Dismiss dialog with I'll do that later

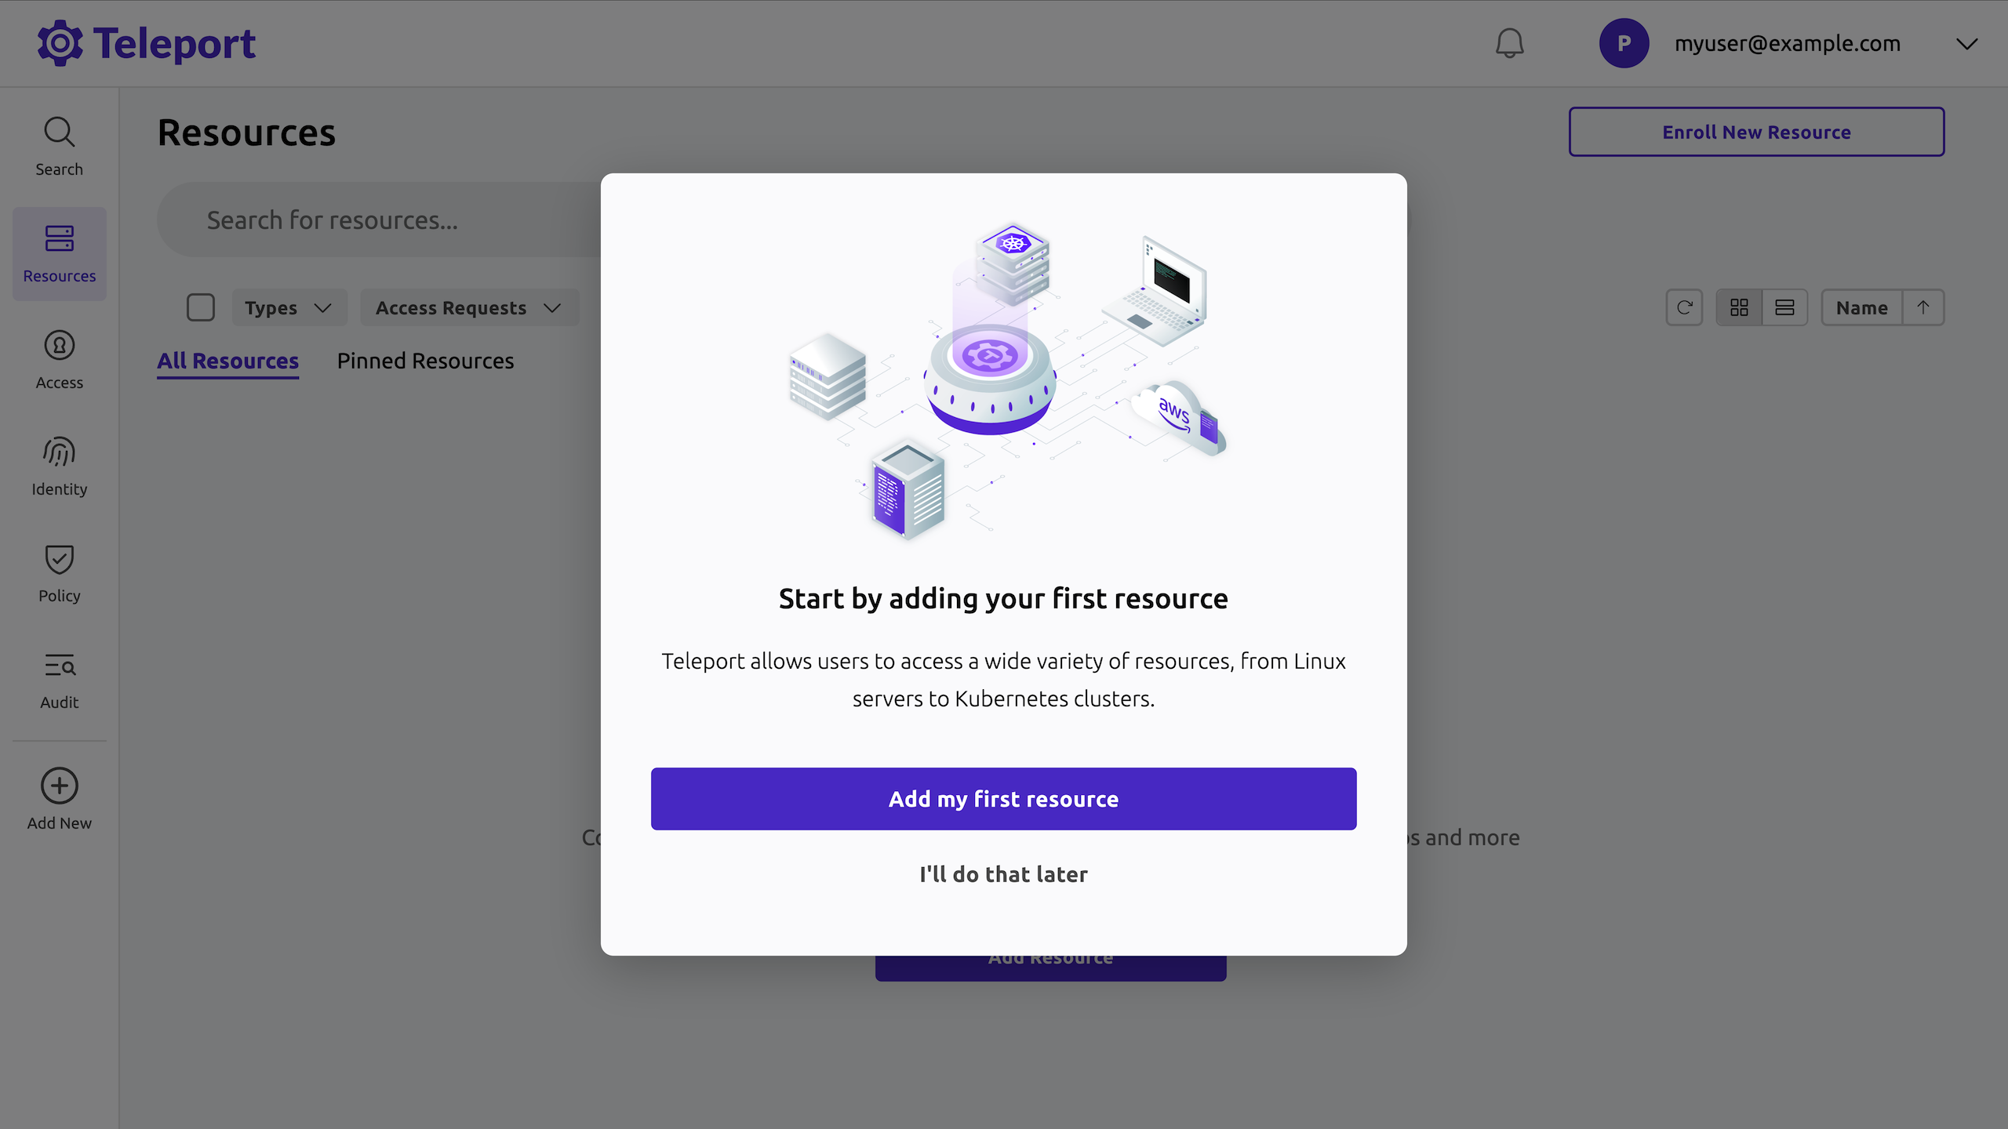pyautogui.click(x=1003, y=873)
